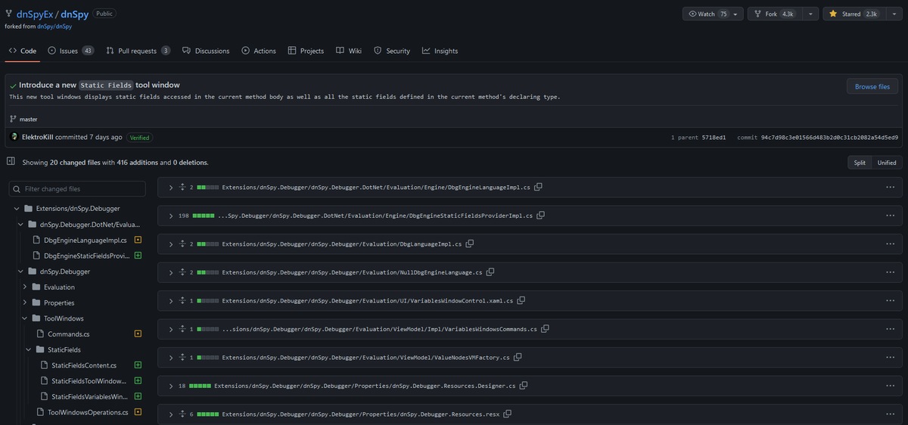Open options menu for DbgEngineStaticFieldsProviderImpl.cs diff

pos(890,216)
